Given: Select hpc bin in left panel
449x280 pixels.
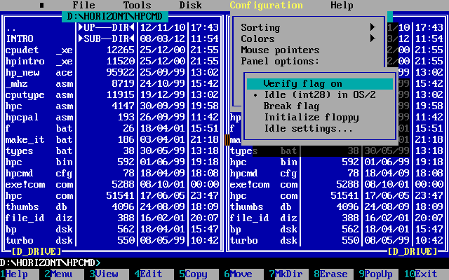Looking at the screenshot, I should click(112, 162).
